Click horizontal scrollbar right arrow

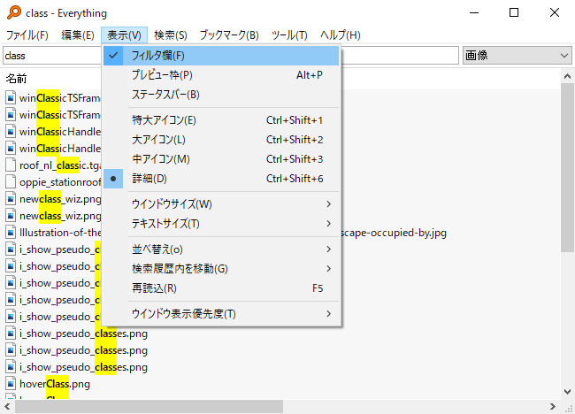553,406
